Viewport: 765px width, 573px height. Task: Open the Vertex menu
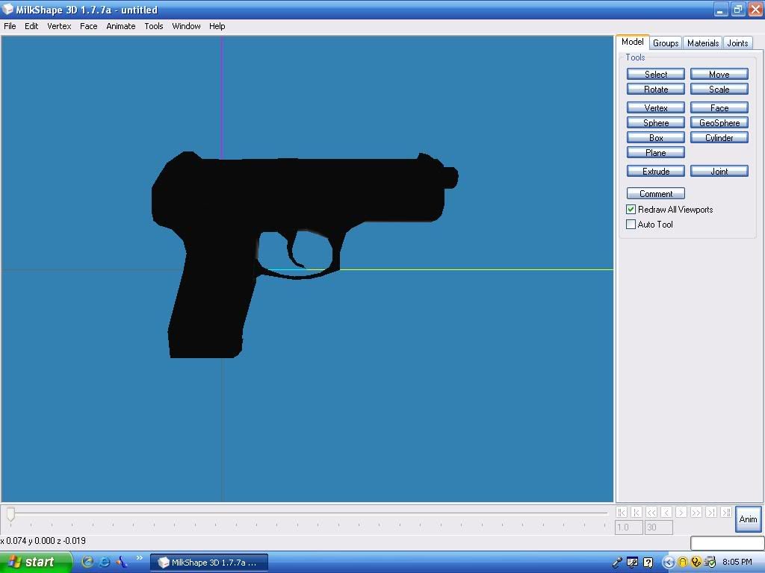coord(59,26)
